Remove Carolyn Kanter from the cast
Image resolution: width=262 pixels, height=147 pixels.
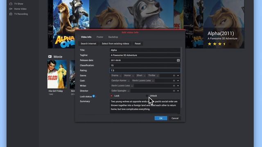coord(129,81)
